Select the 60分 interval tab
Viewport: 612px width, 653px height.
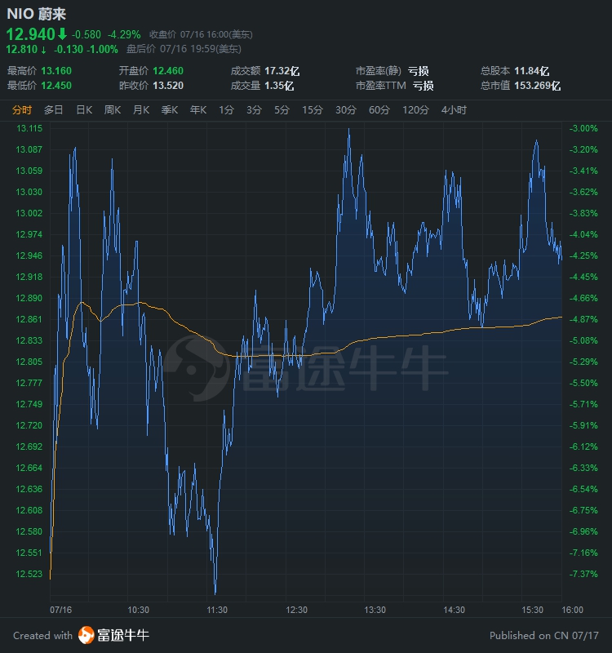[x=379, y=110]
